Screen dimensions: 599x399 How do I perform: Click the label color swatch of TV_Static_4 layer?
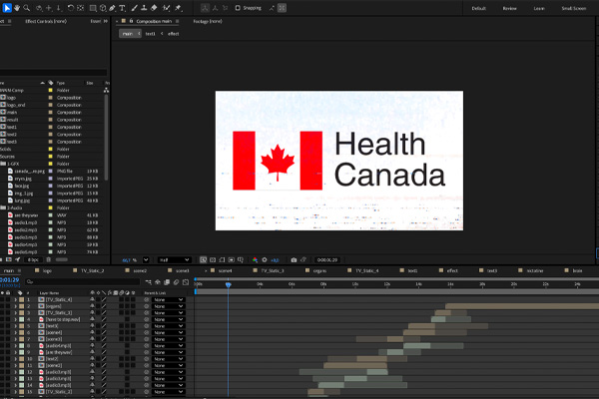click(x=21, y=299)
